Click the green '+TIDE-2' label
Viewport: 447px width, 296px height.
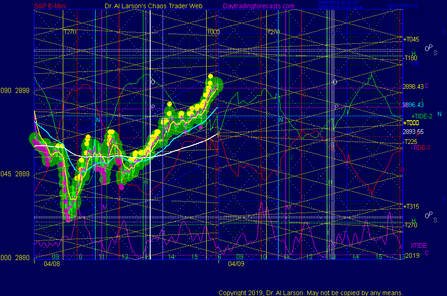pyautogui.click(x=422, y=116)
